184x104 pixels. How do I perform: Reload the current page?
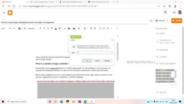click(14, 6)
